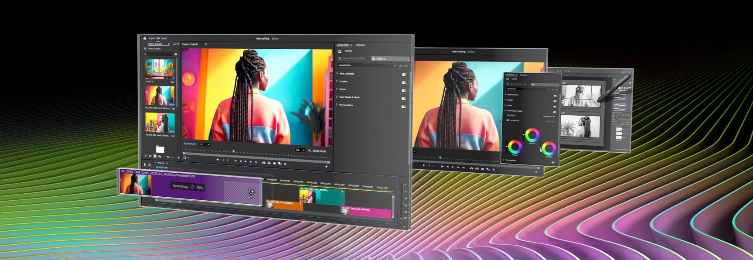Disable the Curves section toggle

pyautogui.click(x=404, y=90)
